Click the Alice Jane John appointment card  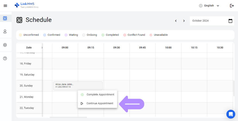click(x=78, y=86)
